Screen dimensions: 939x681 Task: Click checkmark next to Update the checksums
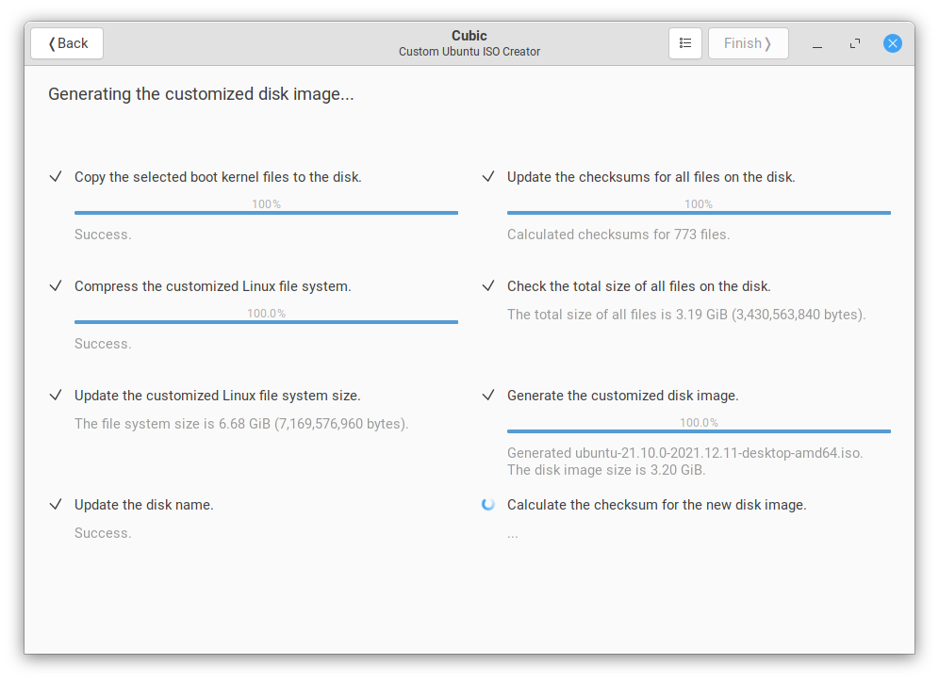488,176
